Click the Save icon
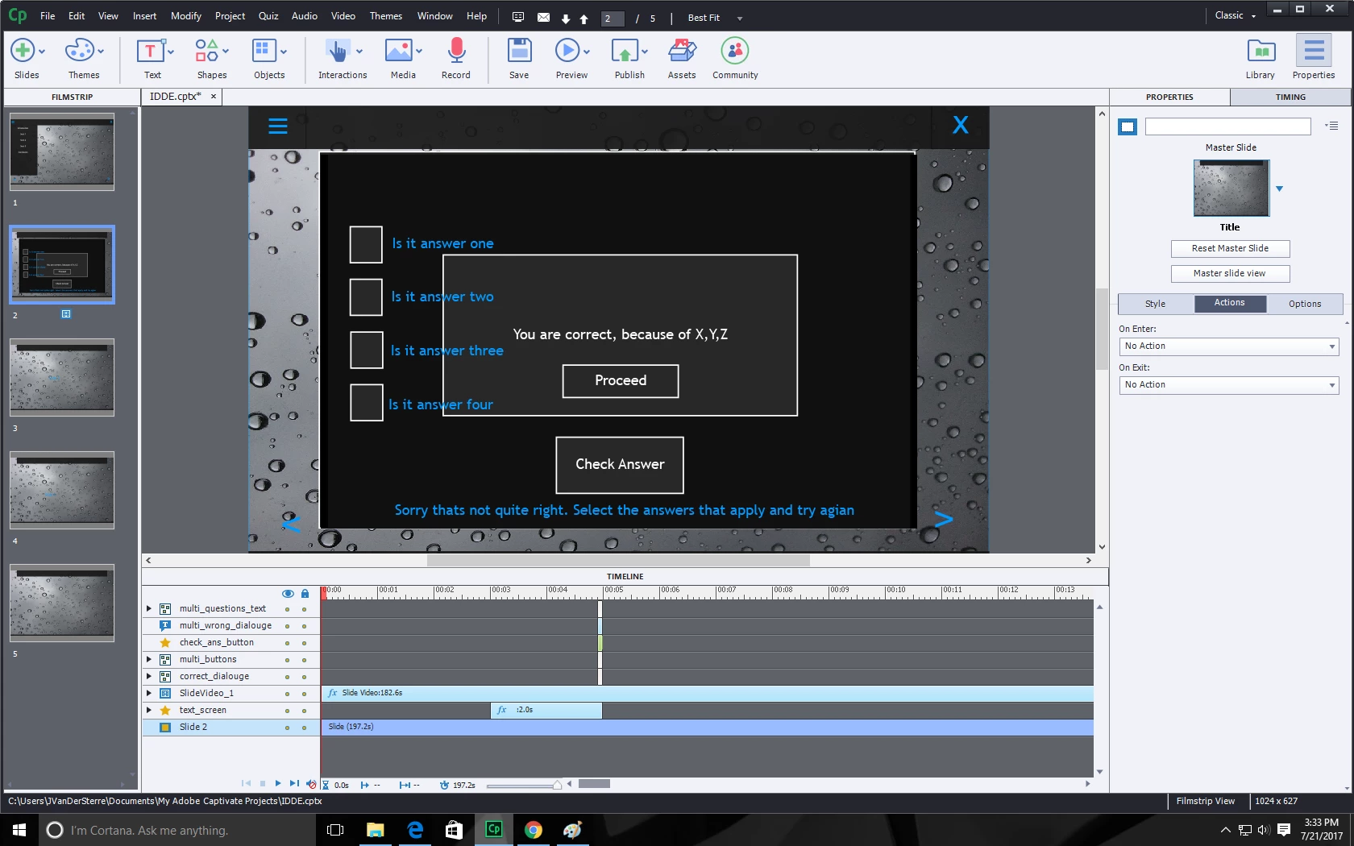Screen dimensions: 1354x846 519,51
